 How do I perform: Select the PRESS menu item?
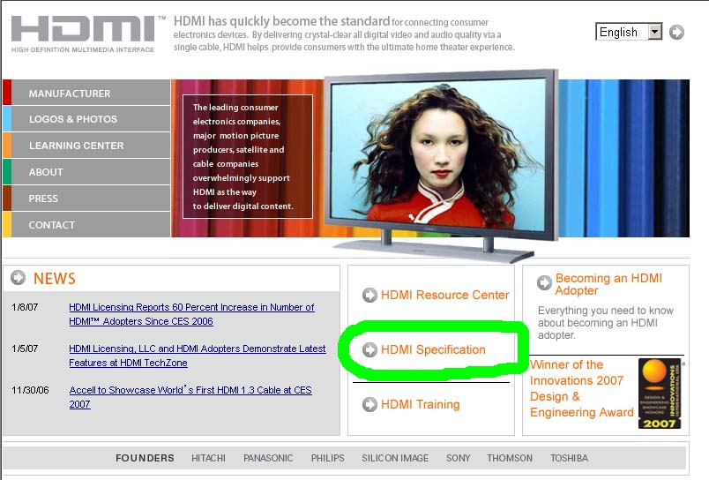tap(86, 199)
